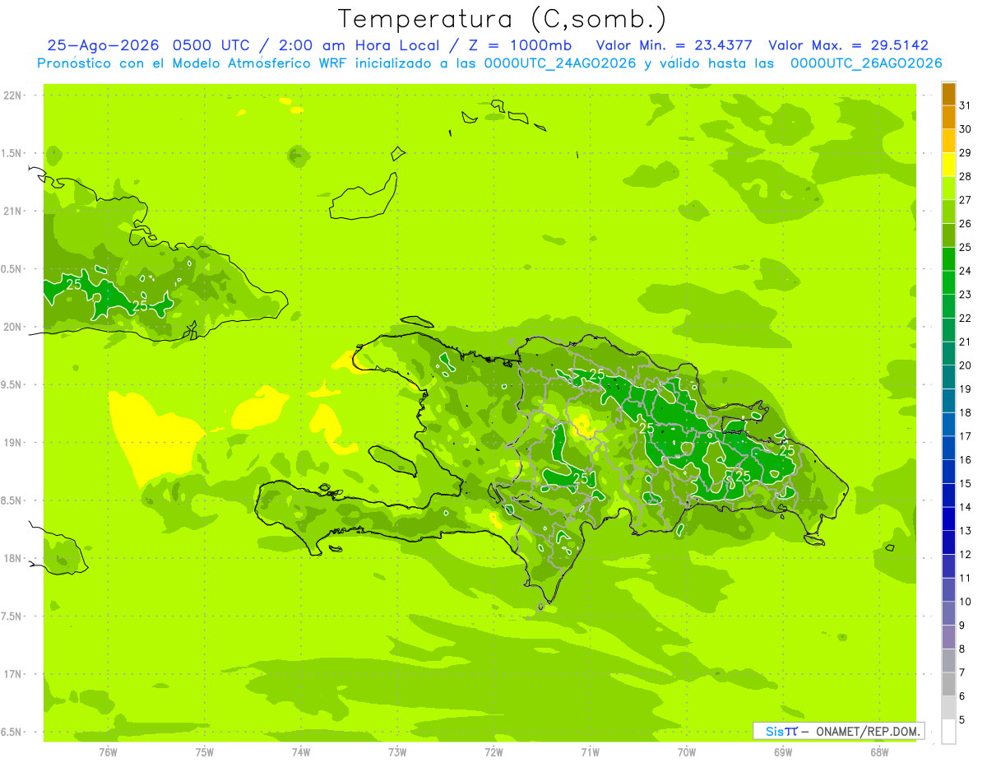987x763 pixels.
Task: Click the gray 6–7 legend swatch
Action: coord(948,685)
